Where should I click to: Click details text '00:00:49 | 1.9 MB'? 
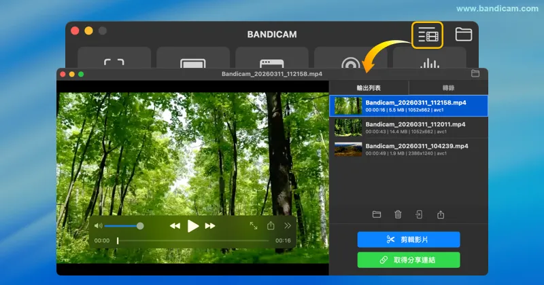point(384,153)
